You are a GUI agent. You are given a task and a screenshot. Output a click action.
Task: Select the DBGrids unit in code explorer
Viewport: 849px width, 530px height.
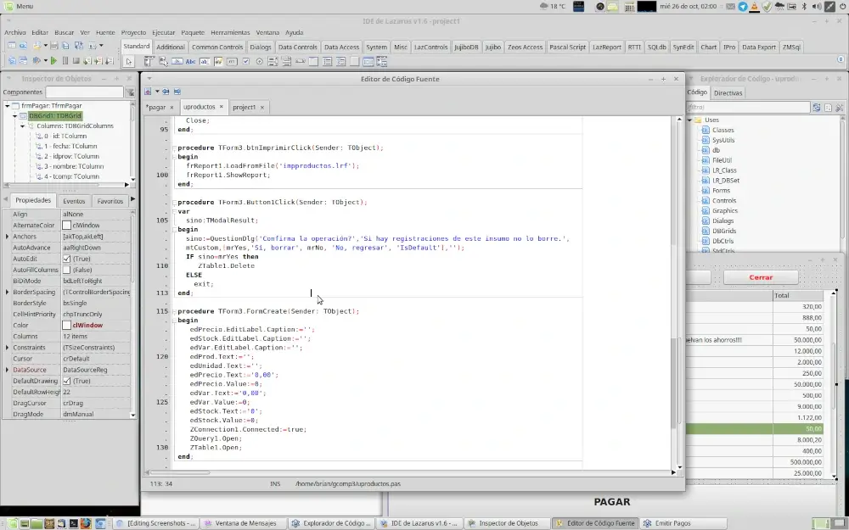tap(724, 231)
